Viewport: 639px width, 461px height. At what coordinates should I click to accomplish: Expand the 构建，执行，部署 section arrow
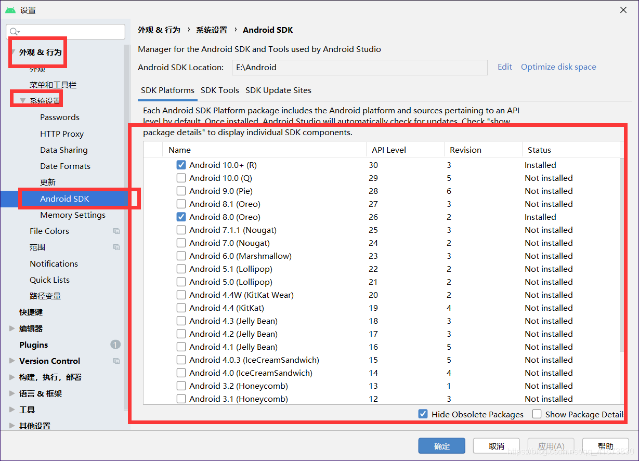pos(12,377)
